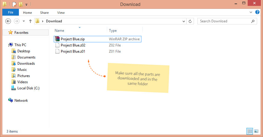The width and height of the screenshot is (263, 137).
Task: Sort files by Type column header
Action: click(113, 31)
